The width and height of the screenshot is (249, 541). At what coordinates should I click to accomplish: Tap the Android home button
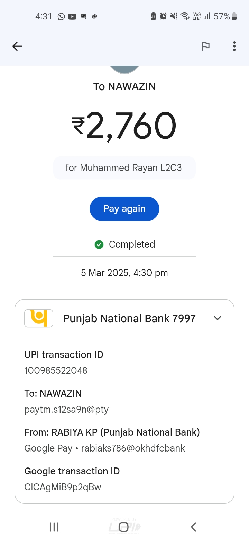pyautogui.click(x=124, y=527)
